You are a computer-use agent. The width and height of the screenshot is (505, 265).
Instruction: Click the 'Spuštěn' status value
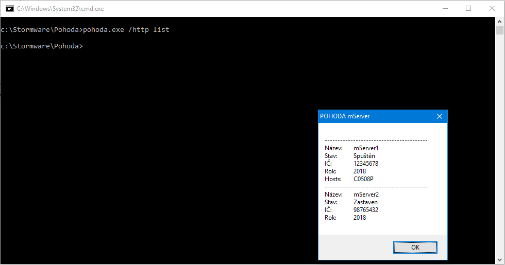tap(364, 156)
